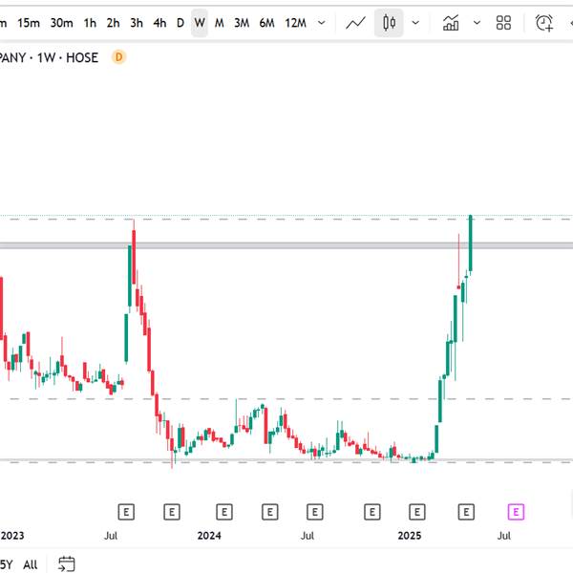This screenshot has width=573, height=573.
Task: Expand the indicators favorites dropdown arrow
Action: tap(477, 23)
